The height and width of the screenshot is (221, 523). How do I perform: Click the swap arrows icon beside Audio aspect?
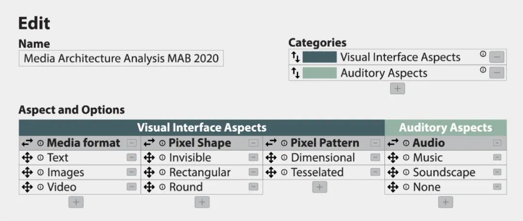pos(393,143)
